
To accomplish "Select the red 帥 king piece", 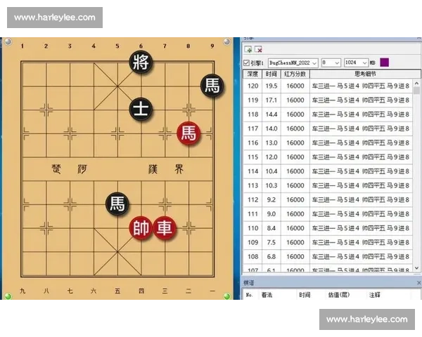I will click(x=141, y=228).
